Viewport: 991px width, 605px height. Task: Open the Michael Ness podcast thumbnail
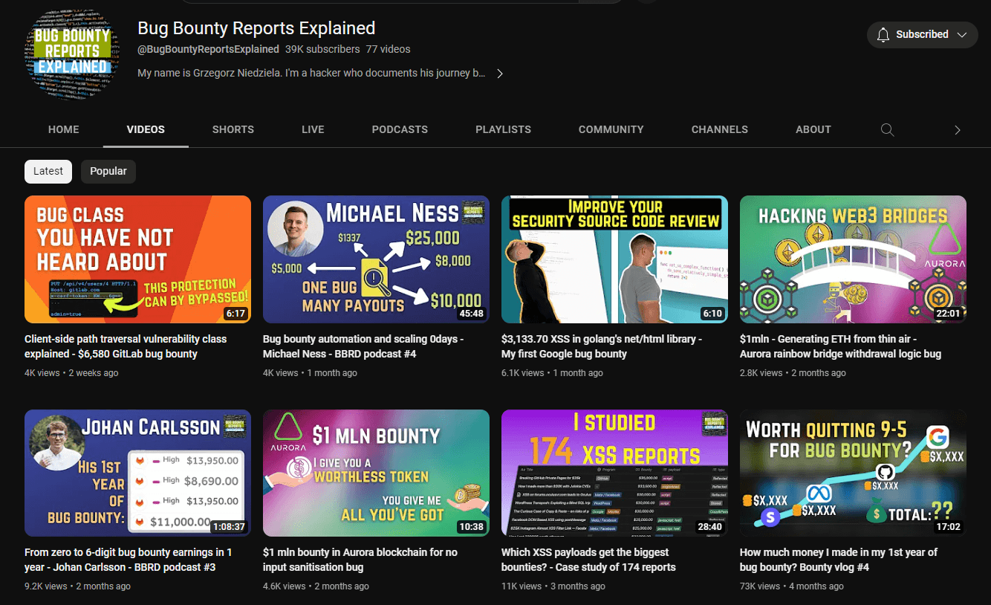[x=376, y=259]
